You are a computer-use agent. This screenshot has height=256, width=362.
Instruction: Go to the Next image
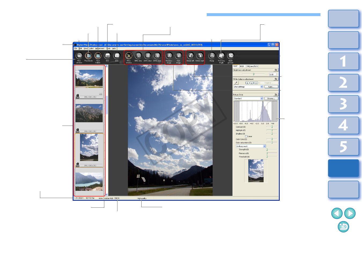click(x=179, y=56)
